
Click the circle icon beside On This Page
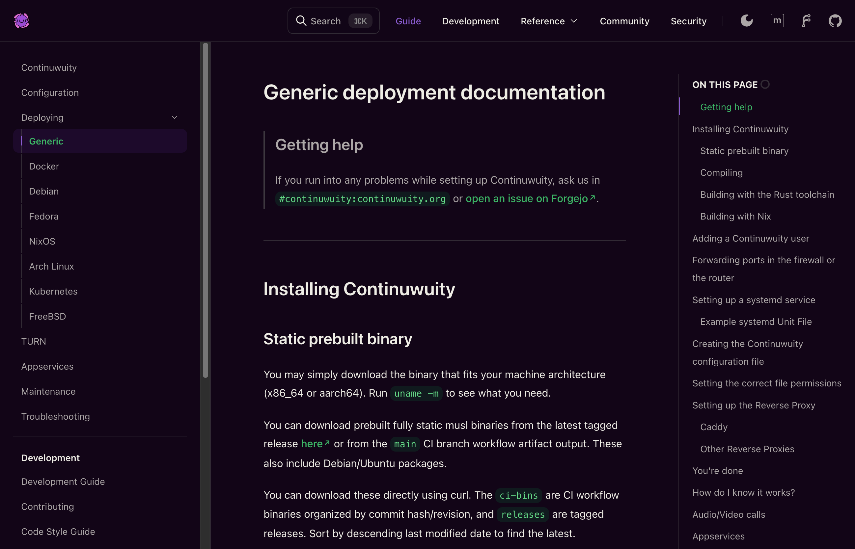click(x=765, y=85)
